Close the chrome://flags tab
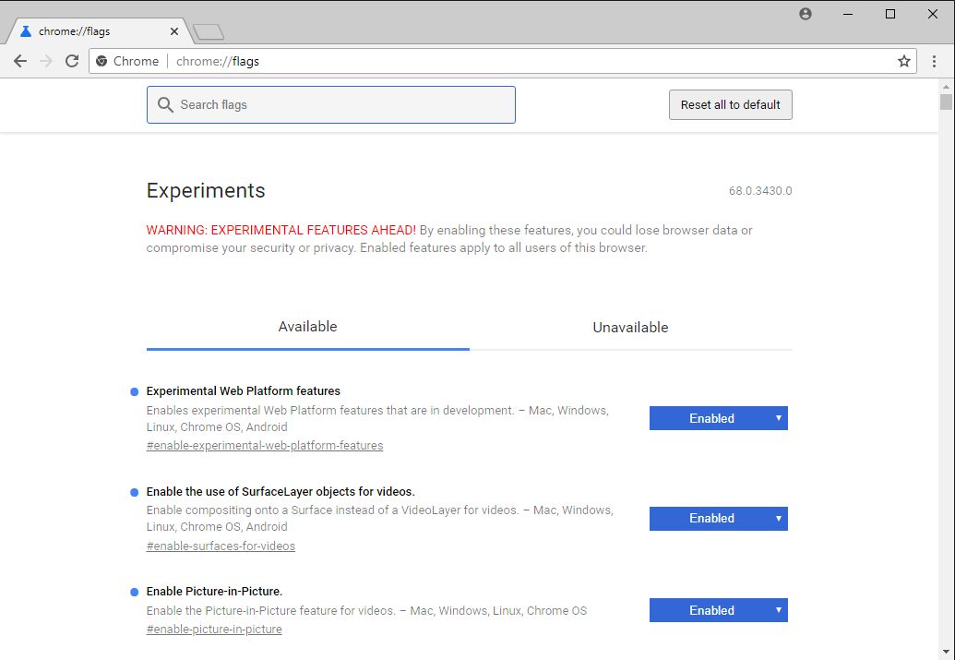The width and height of the screenshot is (955, 660). click(174, 31)
